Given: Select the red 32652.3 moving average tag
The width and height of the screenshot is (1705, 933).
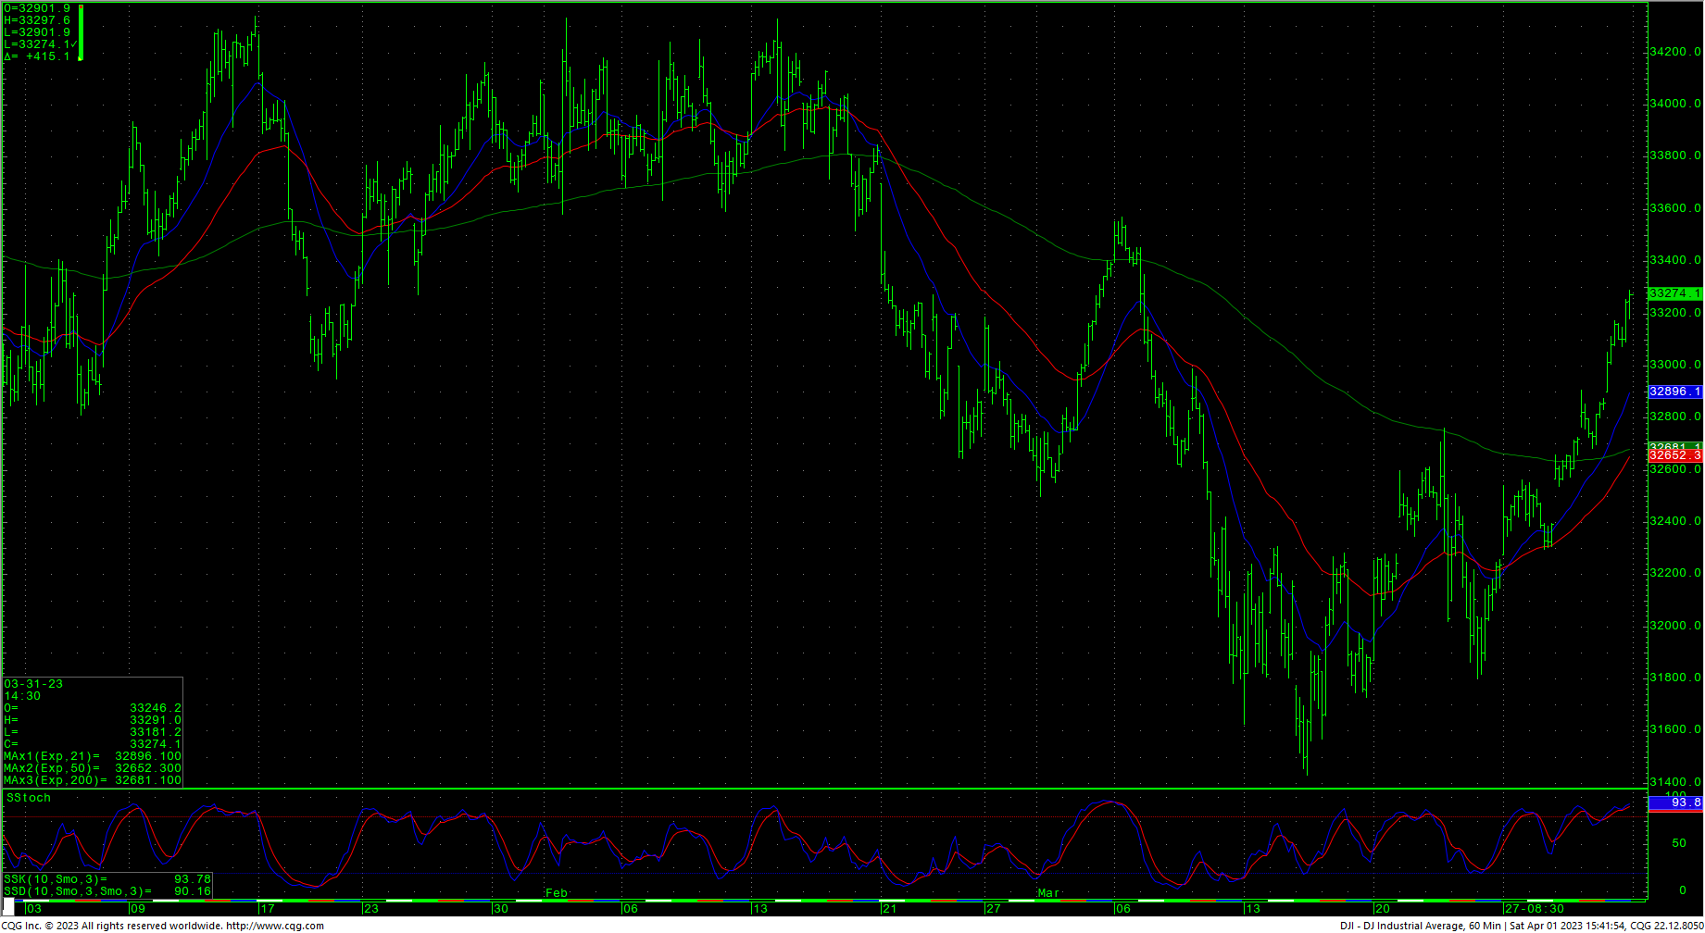Looking at the screenshot, I should point(1674,455).
